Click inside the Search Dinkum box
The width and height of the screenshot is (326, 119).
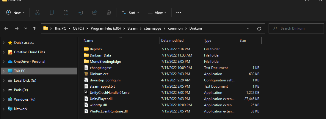click(299, 28)
